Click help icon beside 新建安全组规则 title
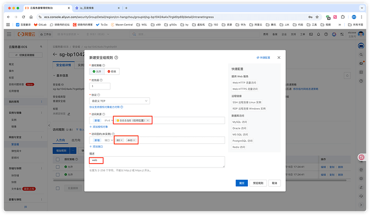 point(116,57)
